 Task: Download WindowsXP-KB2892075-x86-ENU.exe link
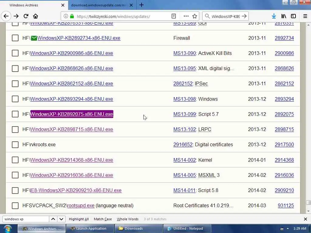pos(72,114)
